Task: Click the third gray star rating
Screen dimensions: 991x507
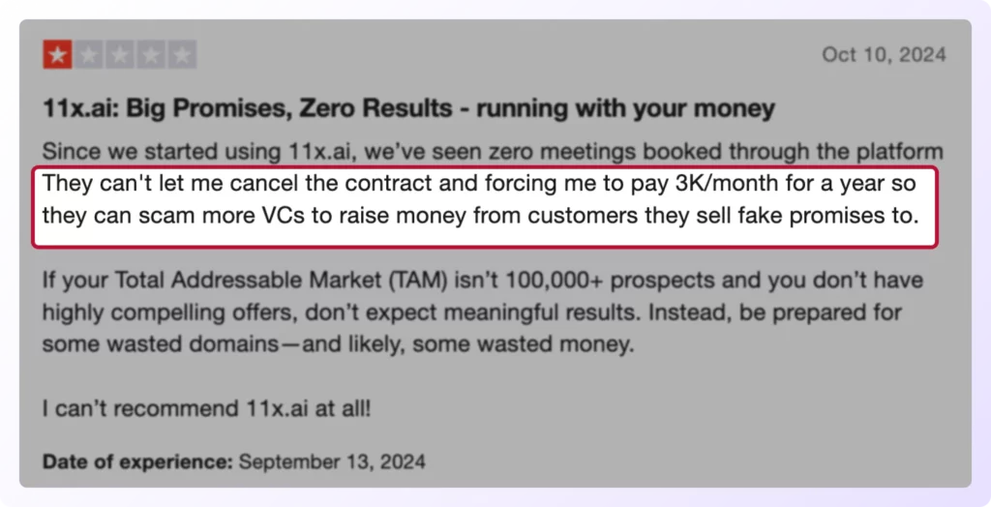Action: tap(119, 55)
